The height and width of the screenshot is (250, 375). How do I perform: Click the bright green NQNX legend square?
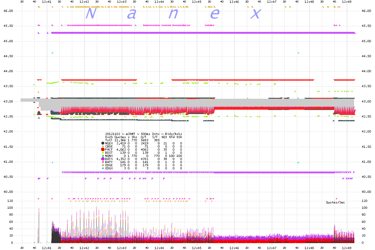pos(103,156)
